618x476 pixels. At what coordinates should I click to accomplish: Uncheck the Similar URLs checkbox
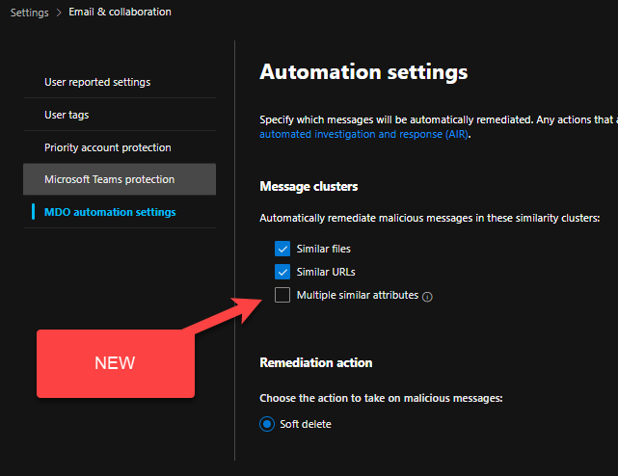[x=282, y=272]
